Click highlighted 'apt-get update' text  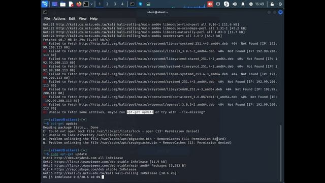point(140,112)
